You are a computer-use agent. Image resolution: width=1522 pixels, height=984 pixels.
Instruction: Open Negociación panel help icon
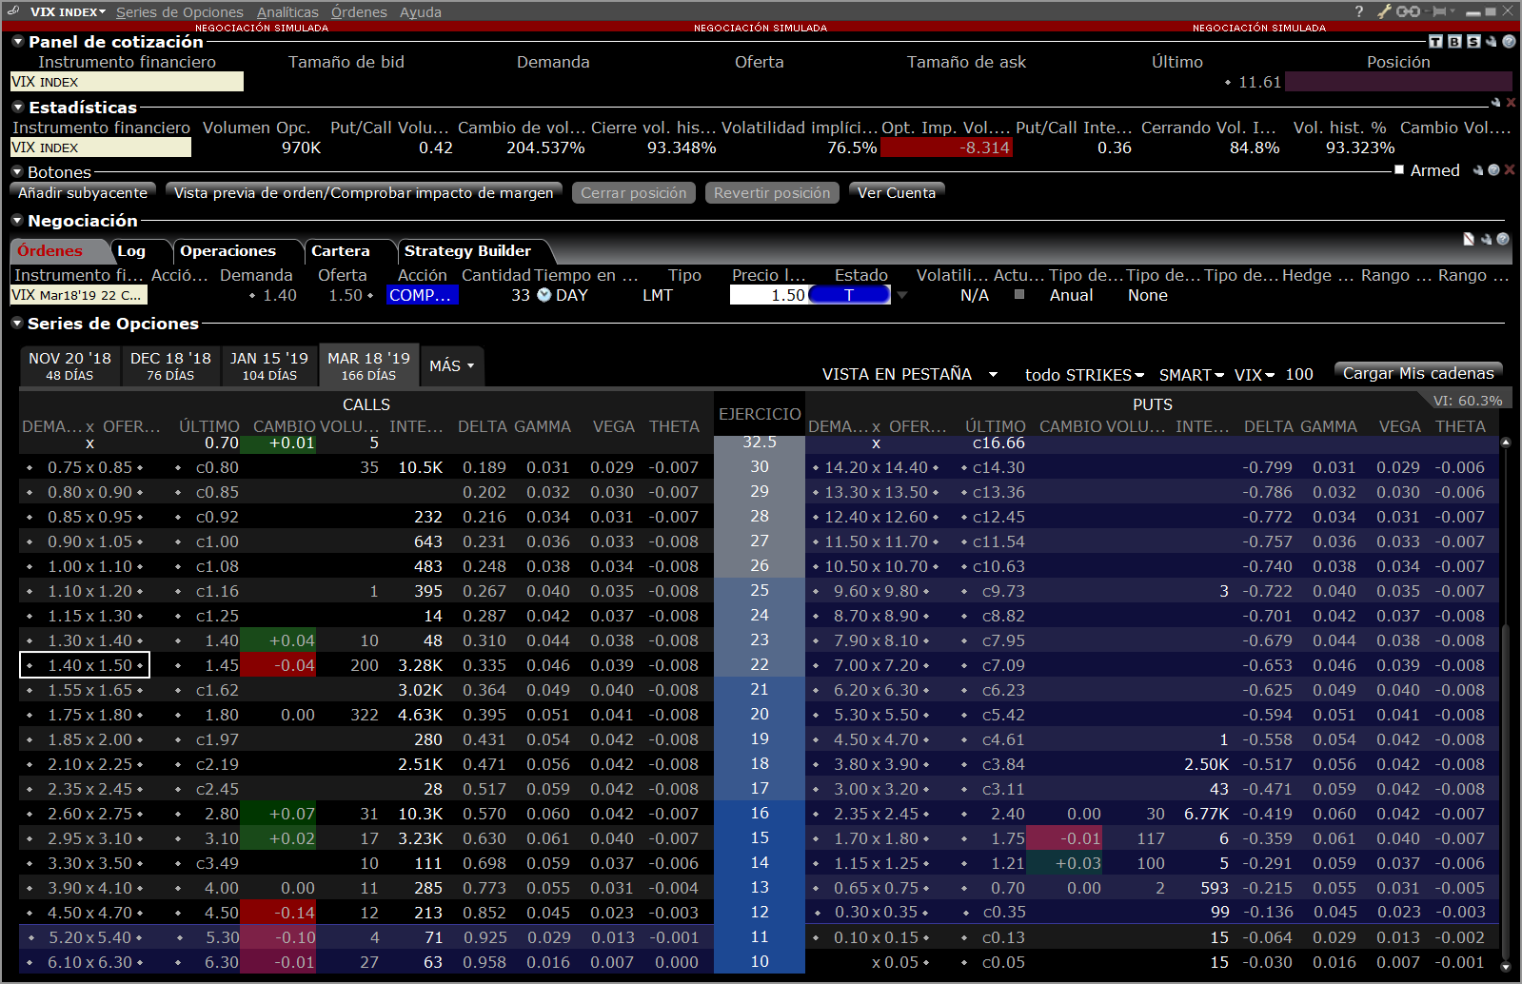click(x=1503, y=239)
